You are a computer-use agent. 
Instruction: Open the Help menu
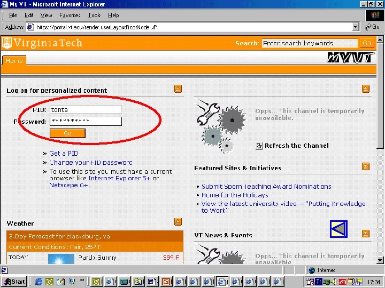pyautogui.click(x=113, y=15)
